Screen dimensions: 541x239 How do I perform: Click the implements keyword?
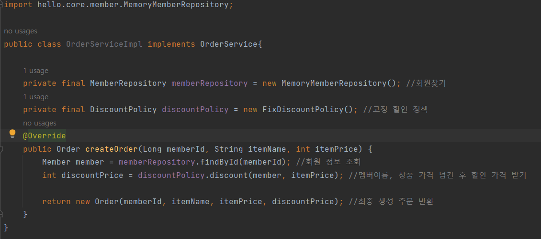coord(171,44)
